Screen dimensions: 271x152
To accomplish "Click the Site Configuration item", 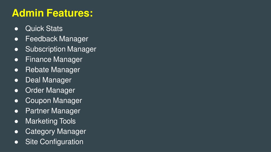I will pyautogui.click(x=54, y=142).
